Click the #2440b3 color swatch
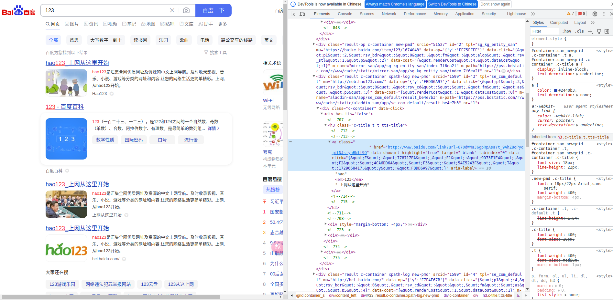Screen dimensions: 613x300 point(556,90)
